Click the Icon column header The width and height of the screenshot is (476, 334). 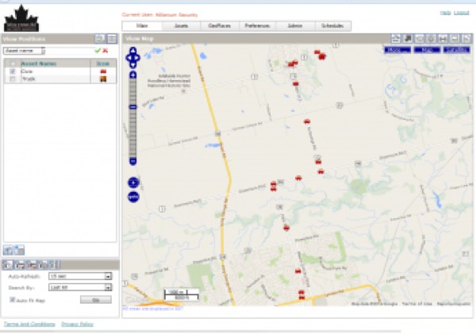pyautogui.click(x=102, y=63)
